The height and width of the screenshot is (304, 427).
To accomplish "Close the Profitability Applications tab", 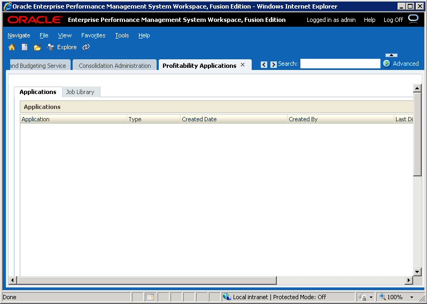I will coord(243,65).
